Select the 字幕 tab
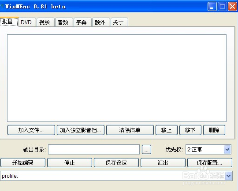Screen dimensions: 238x191 (x=82, y=22)
